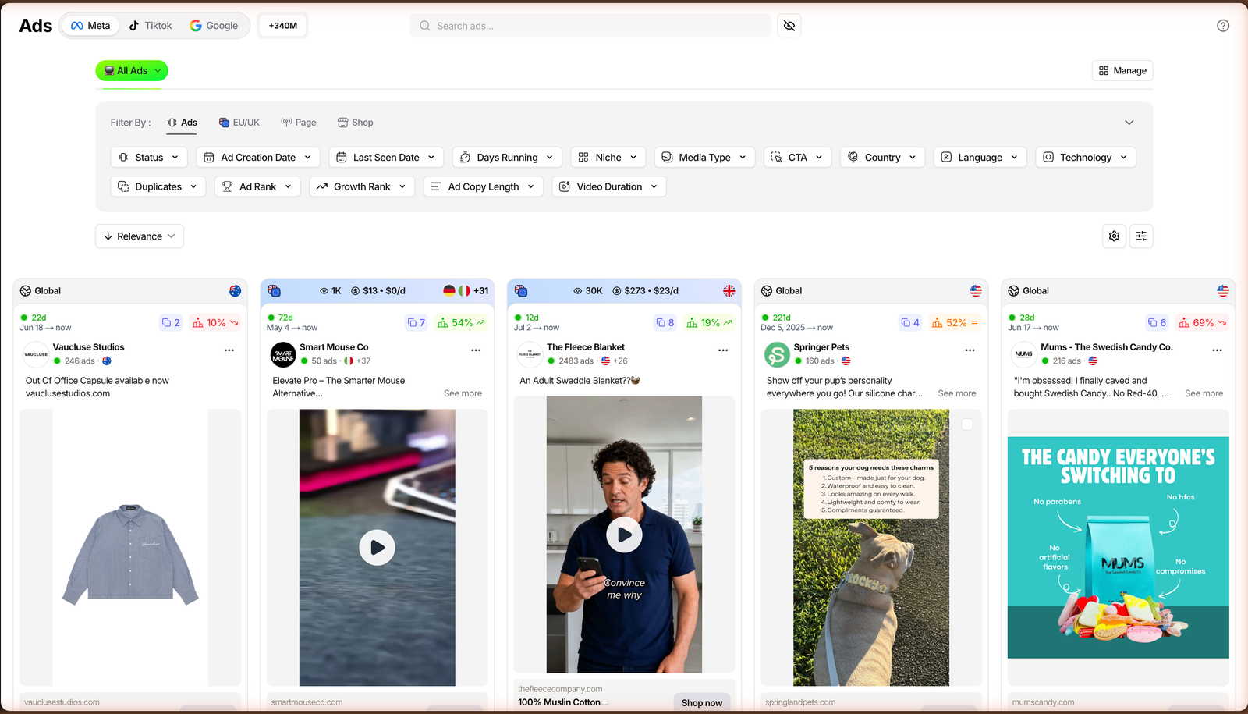Click Springer Pets green logo avatar
Viewport: 1248px width, 714px height.
point(777,354)
